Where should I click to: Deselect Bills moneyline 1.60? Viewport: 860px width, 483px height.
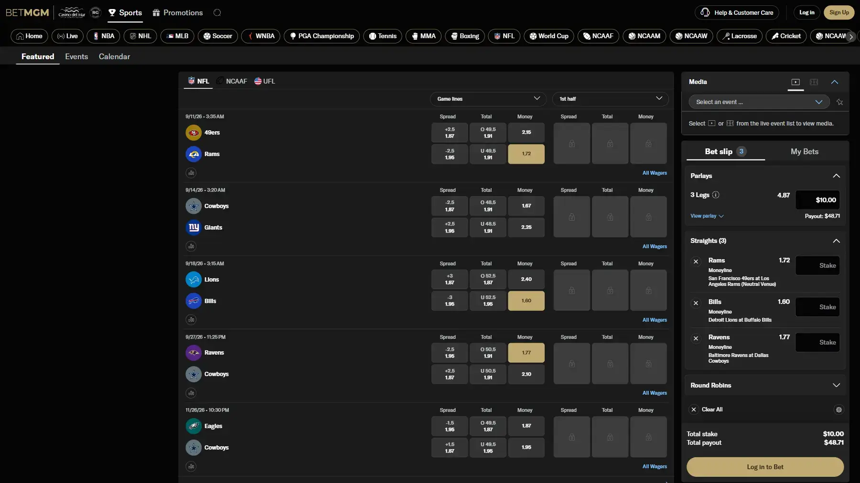point(526,301)
